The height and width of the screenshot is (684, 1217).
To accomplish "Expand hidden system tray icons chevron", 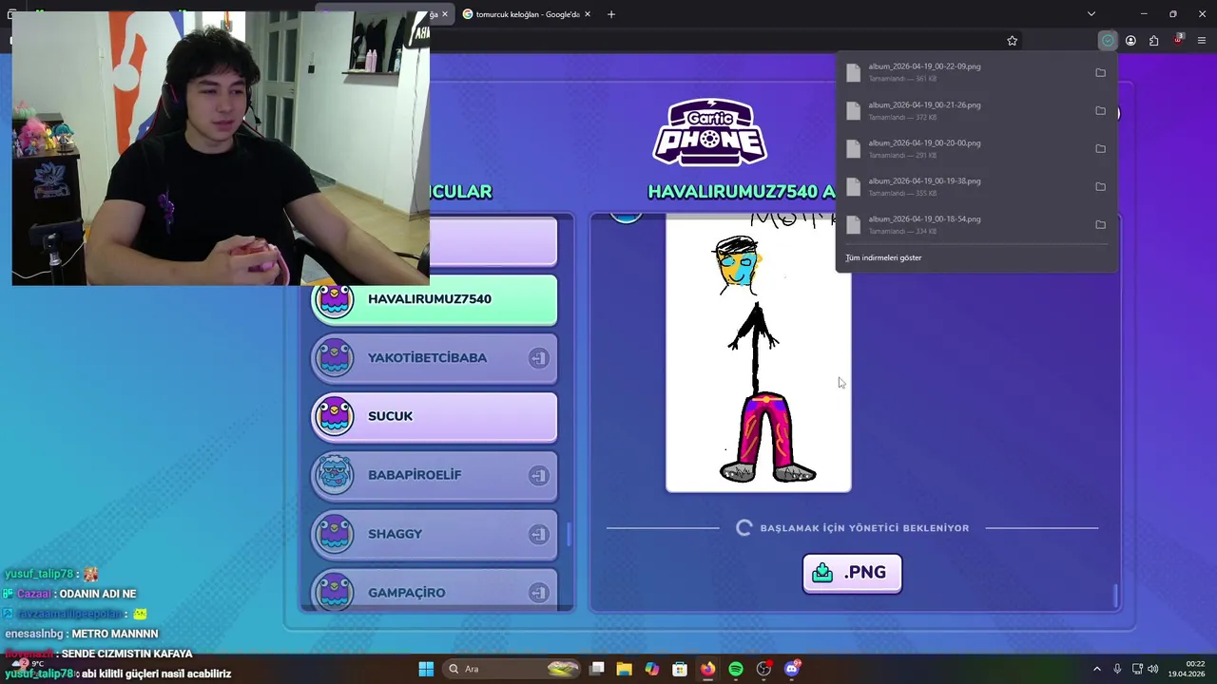I will tap(1097, 669).
